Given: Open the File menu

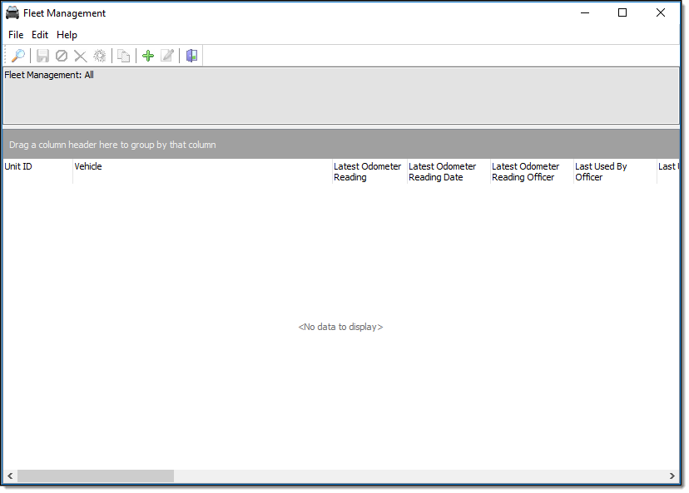Looking at the screenshot, I should tap(16, 35).
